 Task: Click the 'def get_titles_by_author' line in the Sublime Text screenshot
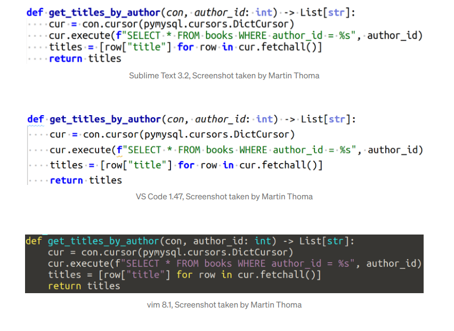pyautogui.click(x=191, y=13)
